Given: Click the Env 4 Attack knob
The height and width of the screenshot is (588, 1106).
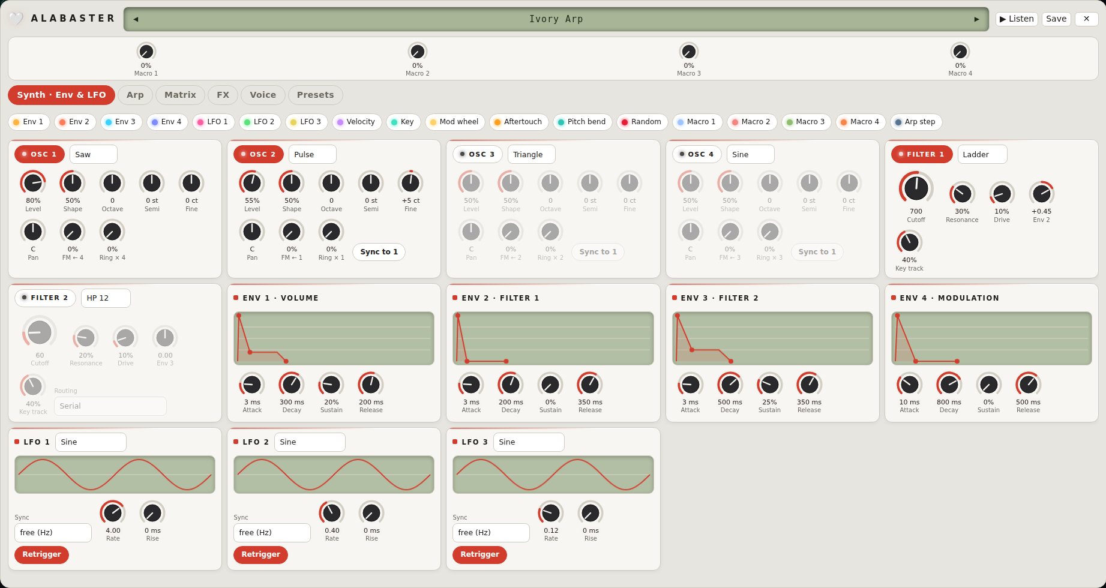Looking at the screenshot, I should (x=909, y=384).
